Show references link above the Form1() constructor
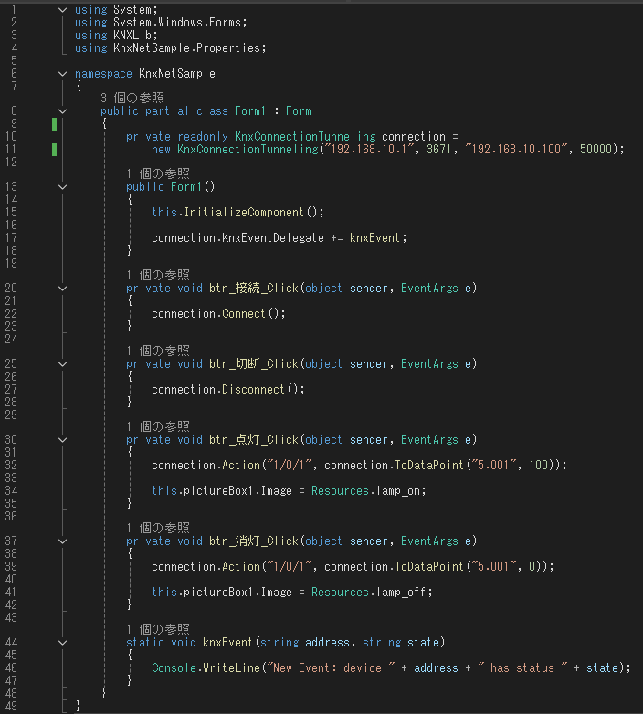The width and height of the screenshot is (643, 714). pyautogui.click(x=157, y=173)
